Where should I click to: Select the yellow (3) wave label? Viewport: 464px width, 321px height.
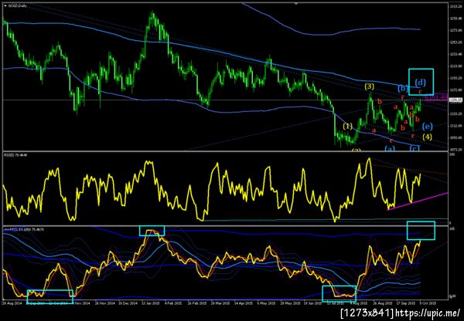pos(370,86)
